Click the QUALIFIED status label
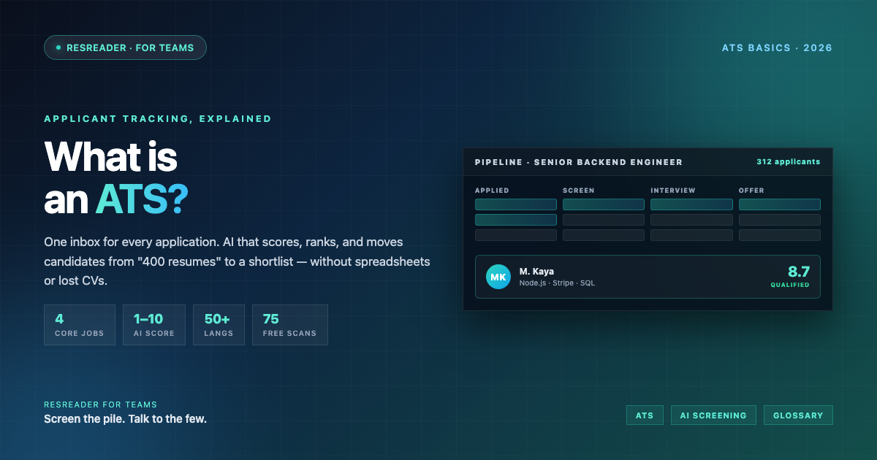877x460 pixels. 790,285
